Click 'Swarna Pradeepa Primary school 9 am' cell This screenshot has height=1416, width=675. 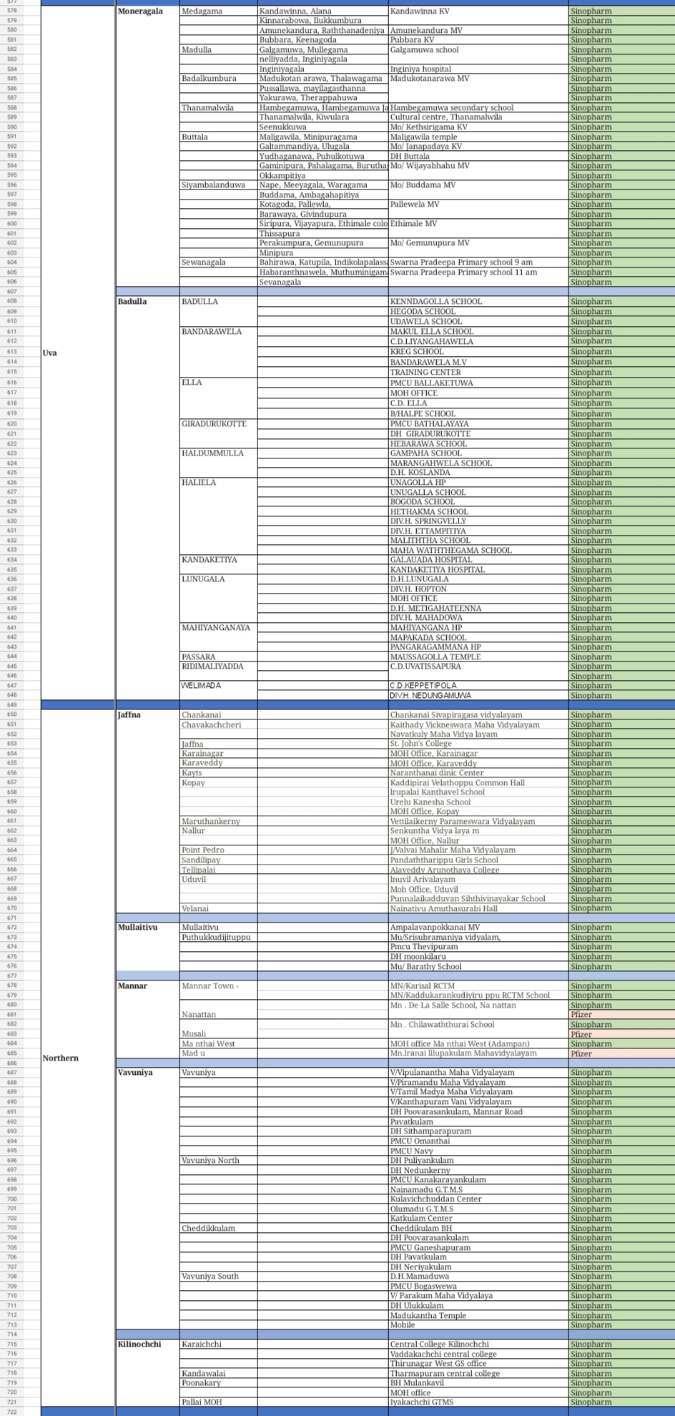(x=478, y=262)
